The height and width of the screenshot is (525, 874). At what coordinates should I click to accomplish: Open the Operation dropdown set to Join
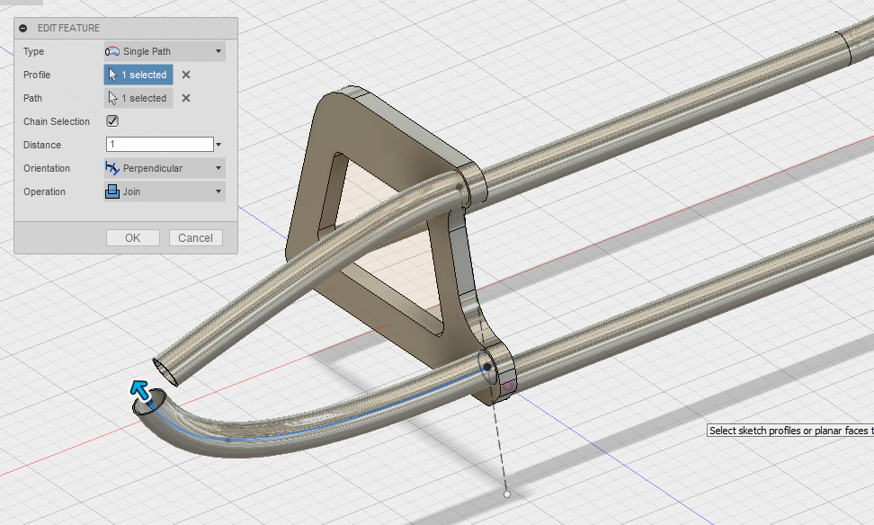click(x=165, y=191)
